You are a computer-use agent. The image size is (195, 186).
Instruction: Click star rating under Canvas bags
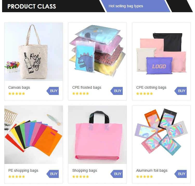click(17, 94)
